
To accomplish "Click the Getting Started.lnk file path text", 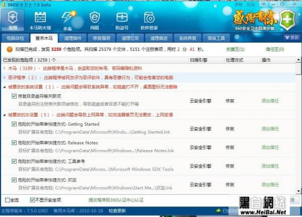I will (94, 132).
